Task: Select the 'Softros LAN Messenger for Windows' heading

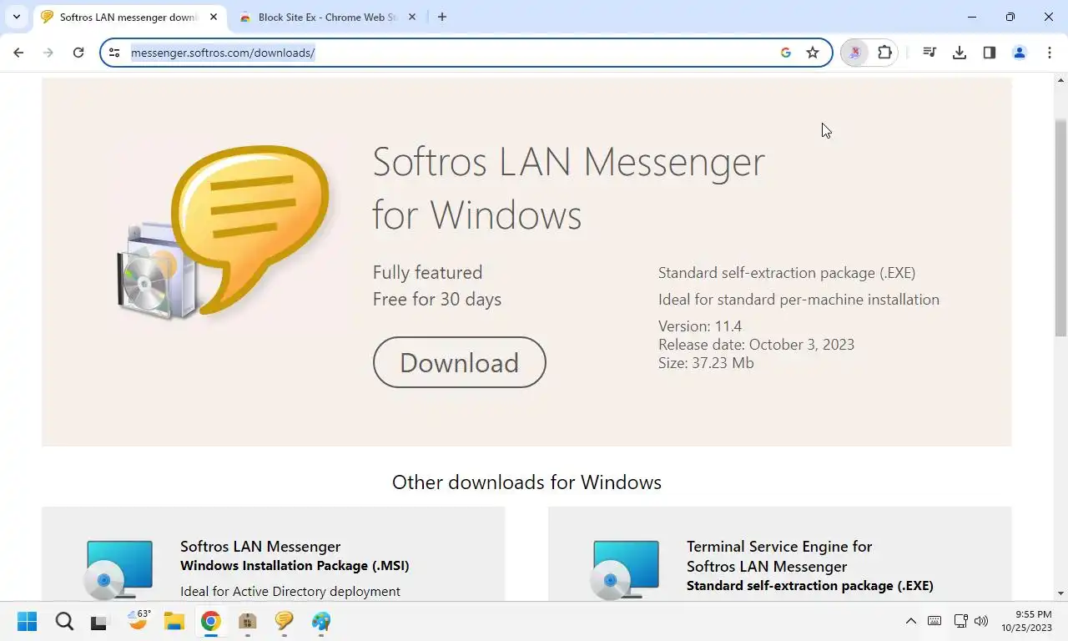Action: (x=568, y=188)
